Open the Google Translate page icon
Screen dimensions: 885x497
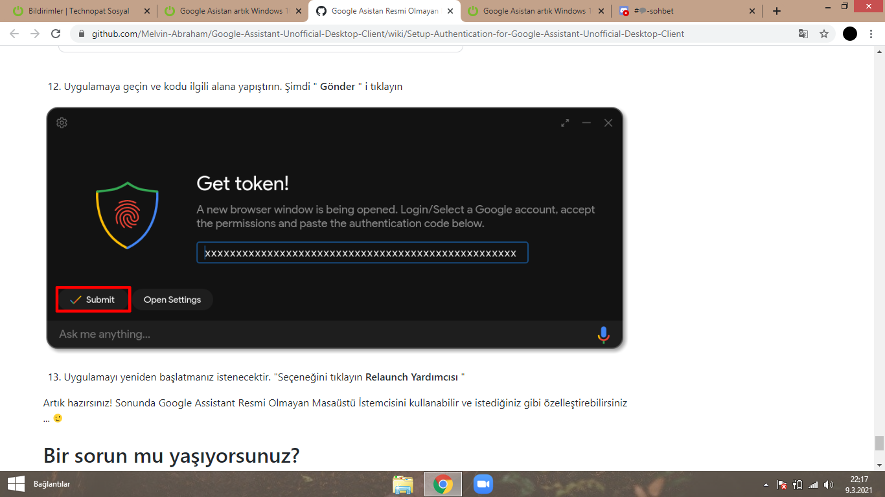click(803, 34)
